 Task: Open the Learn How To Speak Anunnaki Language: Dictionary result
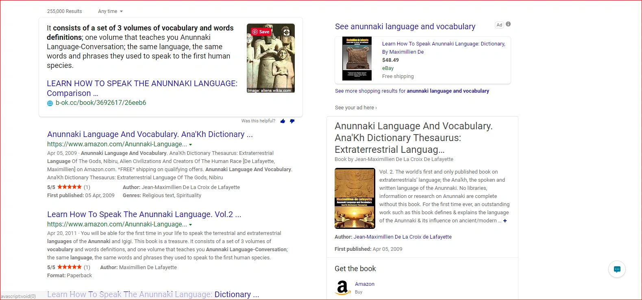pos(153,294)
